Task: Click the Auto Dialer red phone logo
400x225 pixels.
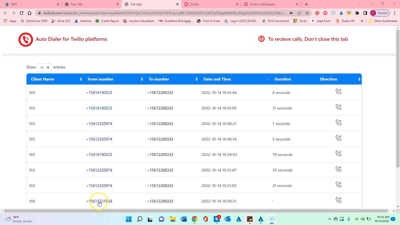Action: pos(25,39)
